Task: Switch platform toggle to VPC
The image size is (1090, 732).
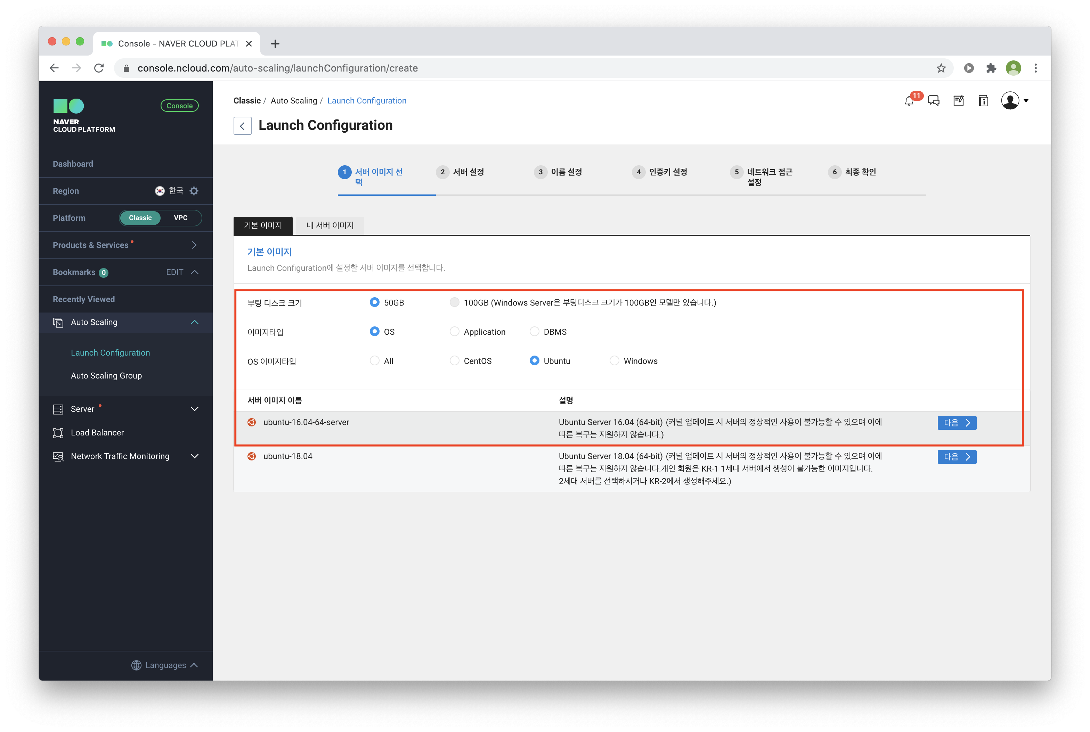Action: pyautogui.click(x=180, y=218)
